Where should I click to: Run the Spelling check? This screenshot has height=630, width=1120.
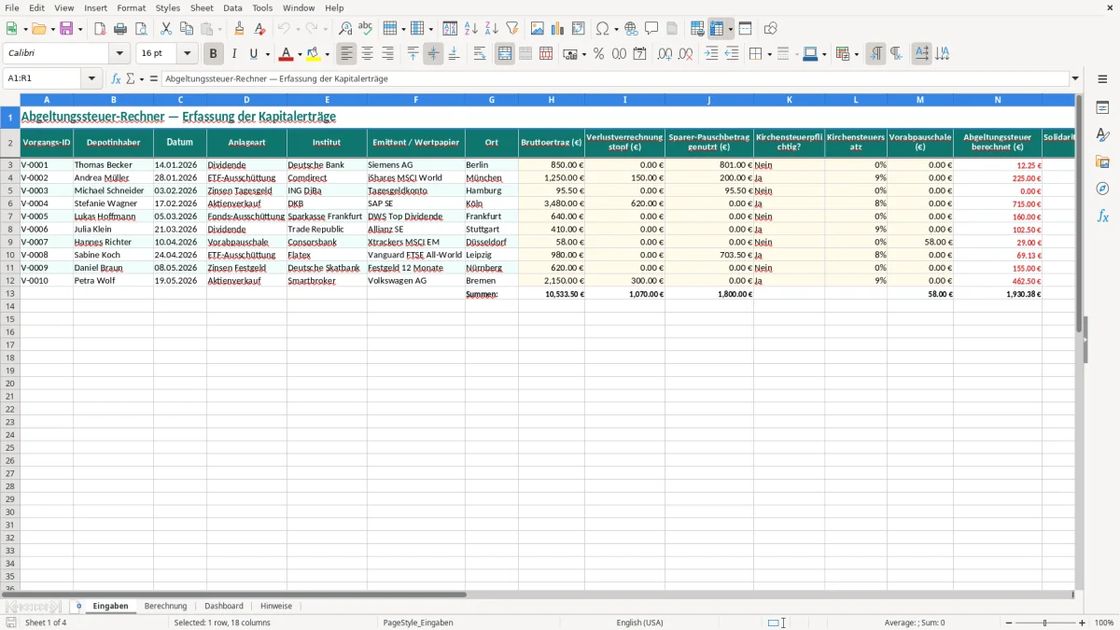[x=366, y=29]
